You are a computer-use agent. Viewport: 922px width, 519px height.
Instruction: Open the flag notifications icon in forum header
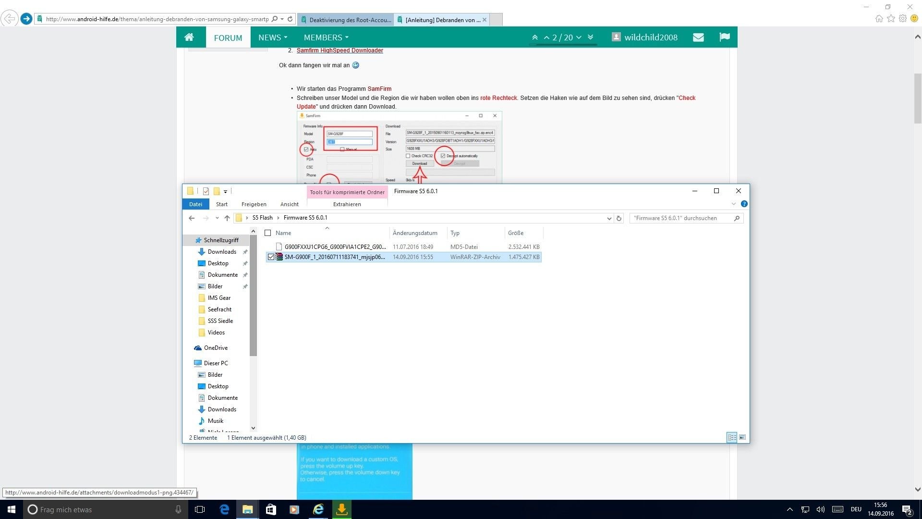725,37
